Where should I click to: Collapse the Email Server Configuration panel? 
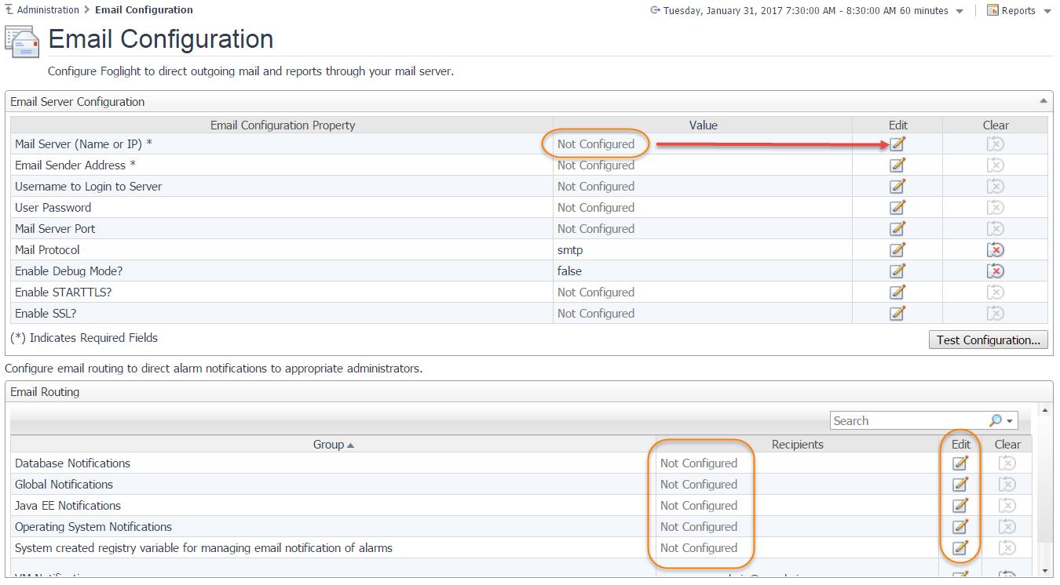point(1043,101)
